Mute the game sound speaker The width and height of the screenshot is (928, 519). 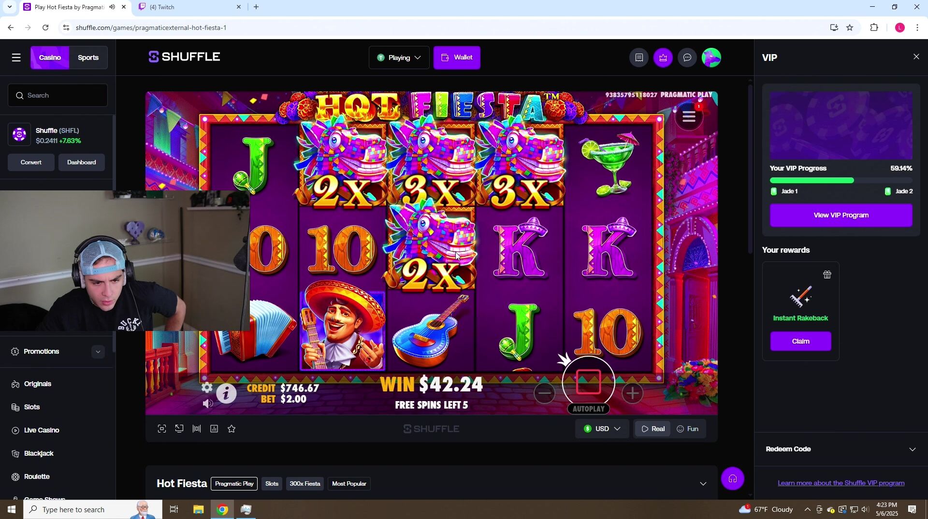point(207,404)
